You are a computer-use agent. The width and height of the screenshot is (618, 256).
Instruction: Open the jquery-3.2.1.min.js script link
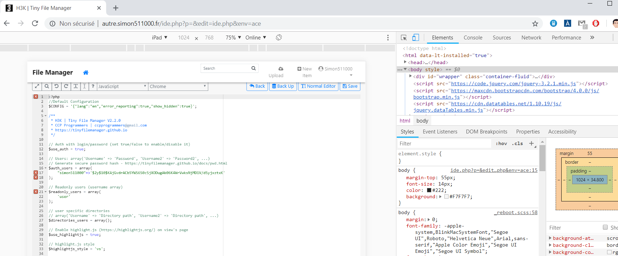(513, 83)
